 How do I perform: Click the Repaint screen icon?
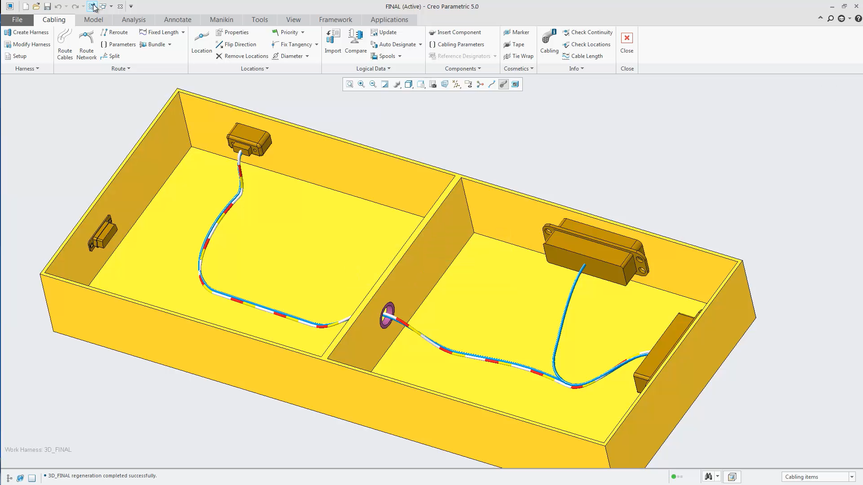[x=385, y=84]
